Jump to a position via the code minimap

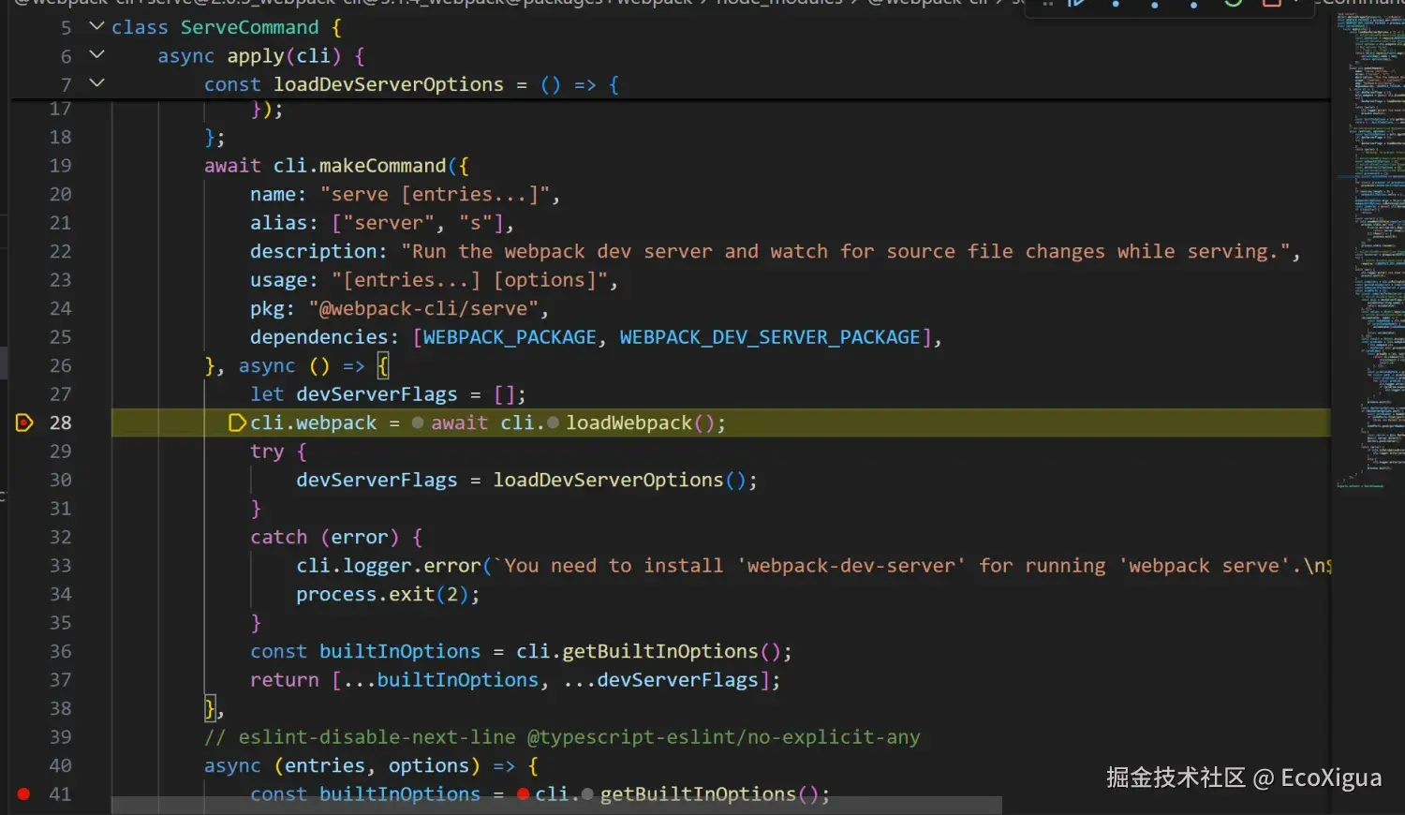tap(1370, 248)
